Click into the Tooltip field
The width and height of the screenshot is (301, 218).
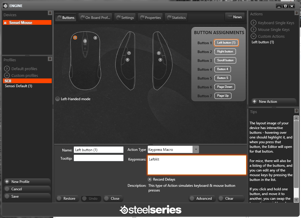coord(98,158)
